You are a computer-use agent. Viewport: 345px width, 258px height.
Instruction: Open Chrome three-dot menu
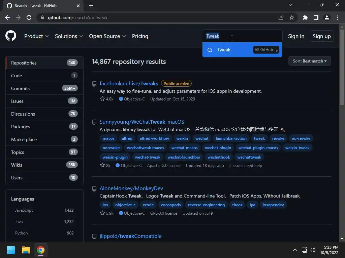pos(338,17)
